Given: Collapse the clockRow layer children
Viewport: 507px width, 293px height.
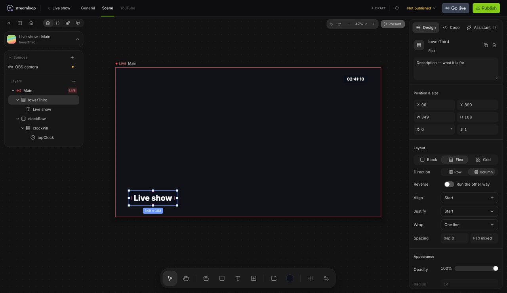Looking at the screenshot, I should (x=17, y=119).
